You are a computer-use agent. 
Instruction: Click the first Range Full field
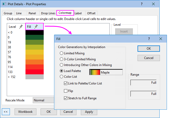[x=143, y=83]
